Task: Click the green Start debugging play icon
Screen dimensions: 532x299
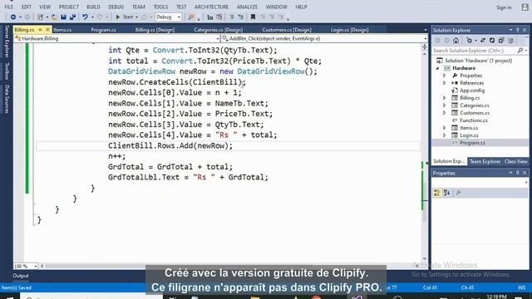Action: tap(118, 17)
